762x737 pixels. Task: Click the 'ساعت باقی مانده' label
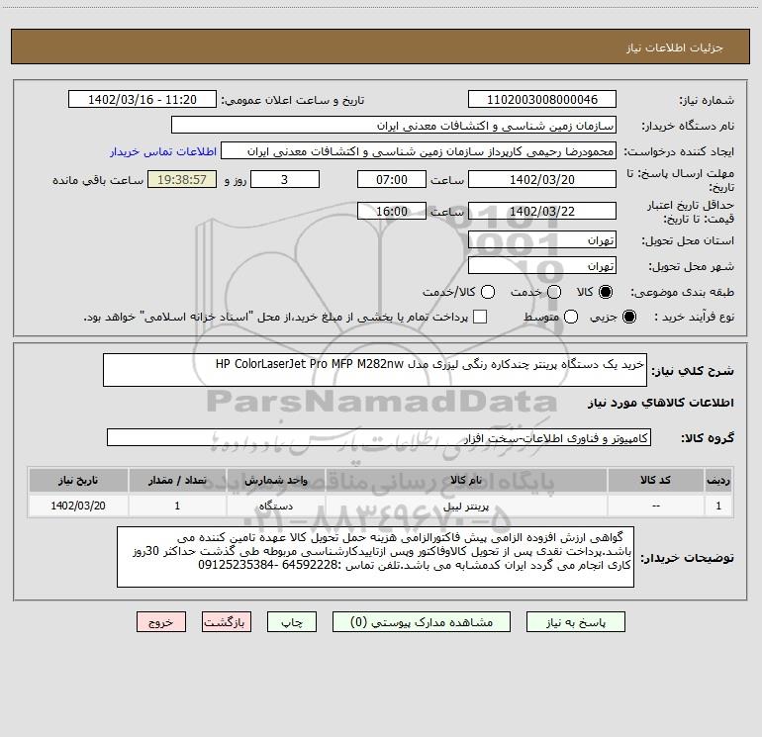pos(98,180)
